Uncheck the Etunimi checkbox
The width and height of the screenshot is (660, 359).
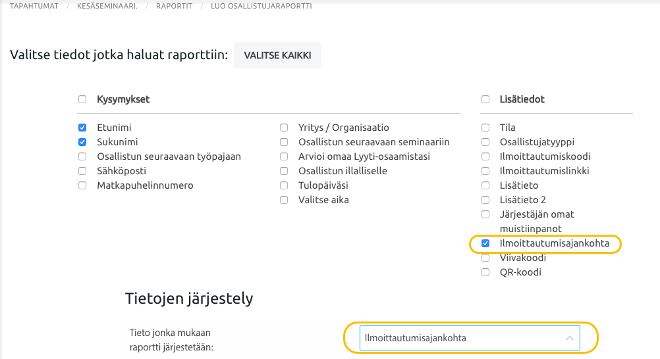click(x=82, y=128)
